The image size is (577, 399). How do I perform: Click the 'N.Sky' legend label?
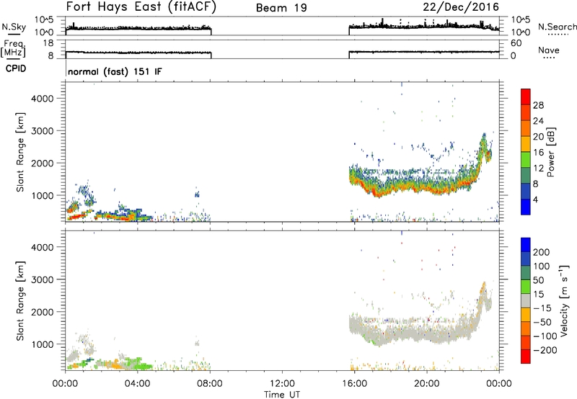pyautogui.click(x=14, y=27)
